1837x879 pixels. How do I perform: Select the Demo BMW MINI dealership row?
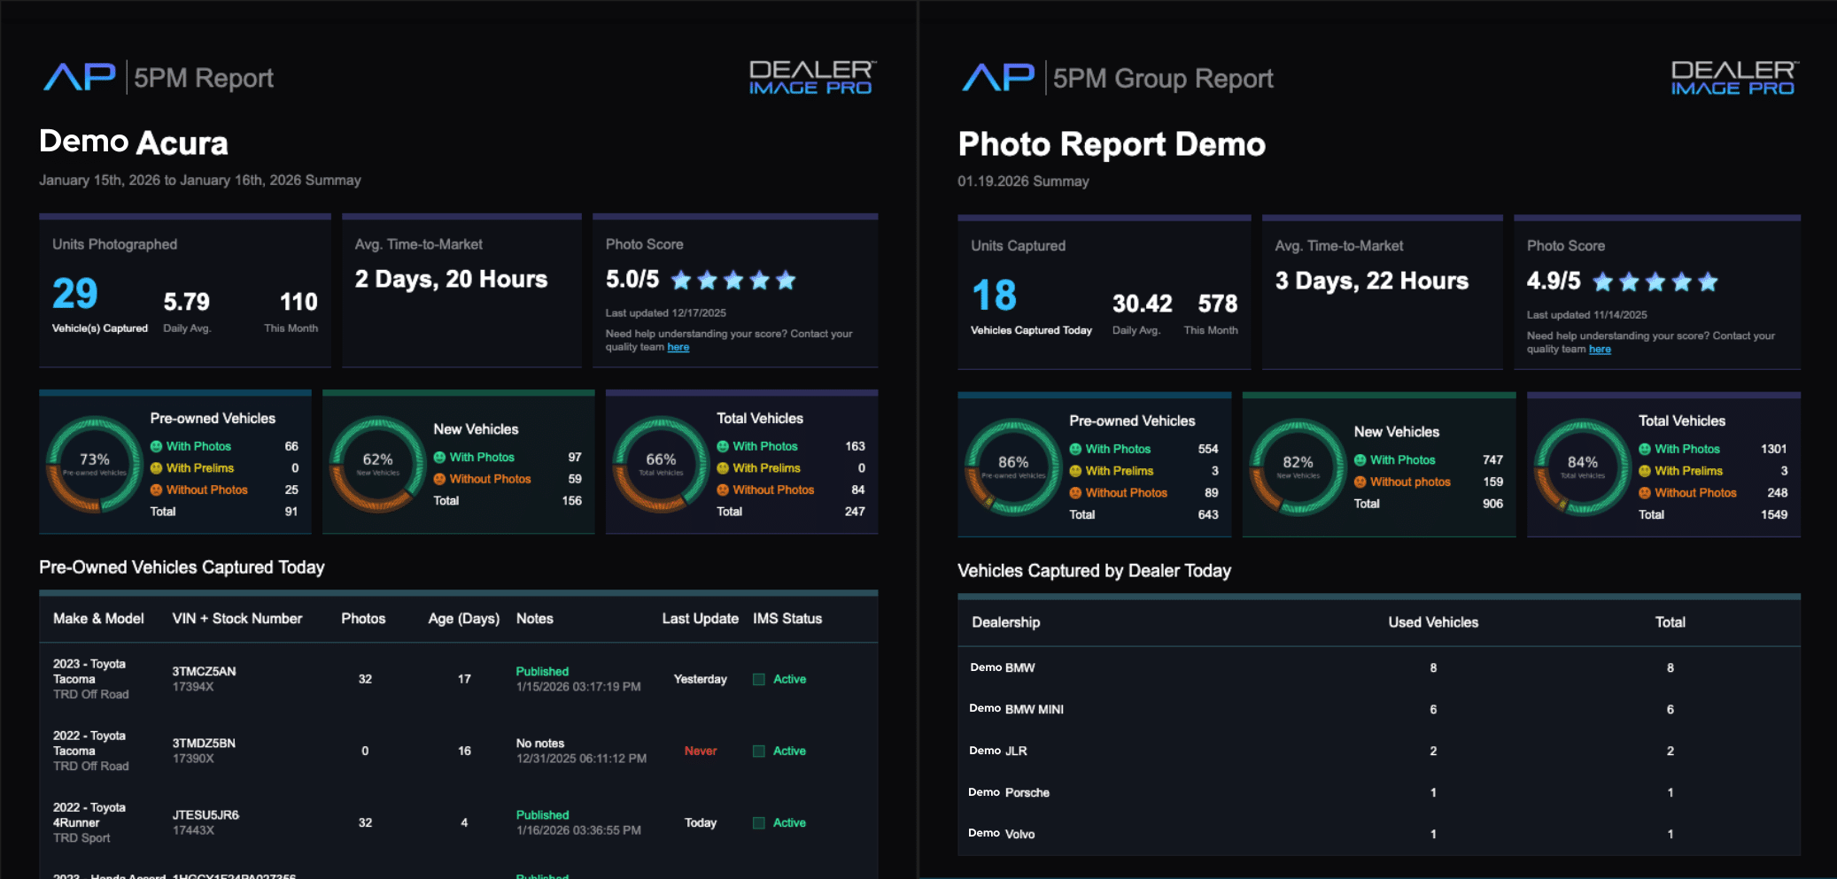(x=1016, y=709)
